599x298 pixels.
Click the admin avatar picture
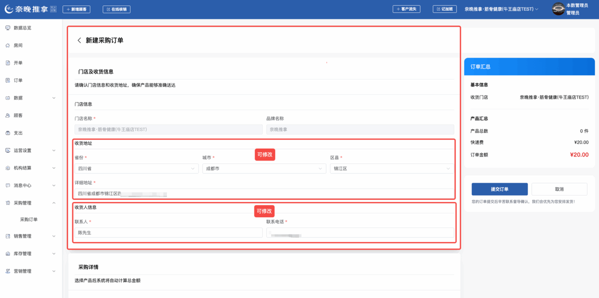[x=558, y=9]
